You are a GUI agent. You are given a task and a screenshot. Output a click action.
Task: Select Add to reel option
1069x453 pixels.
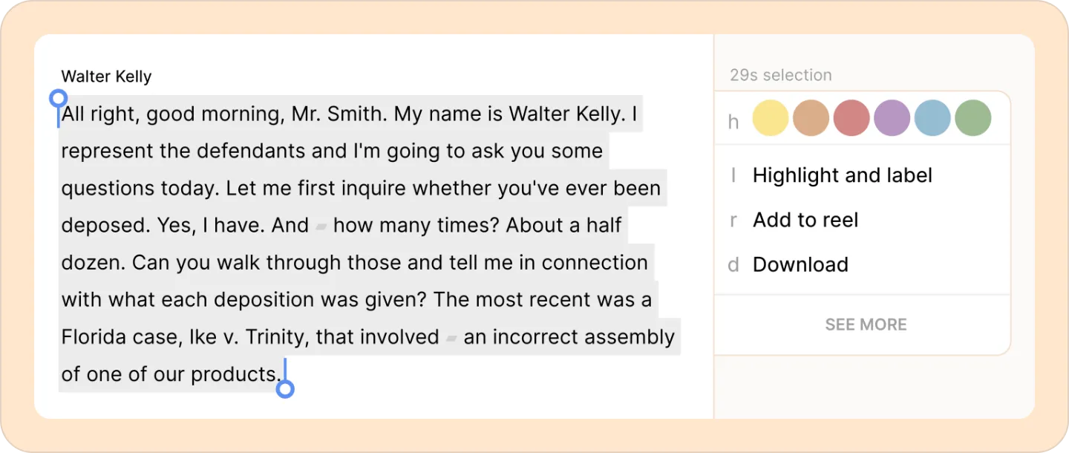(x=862, y=220)
